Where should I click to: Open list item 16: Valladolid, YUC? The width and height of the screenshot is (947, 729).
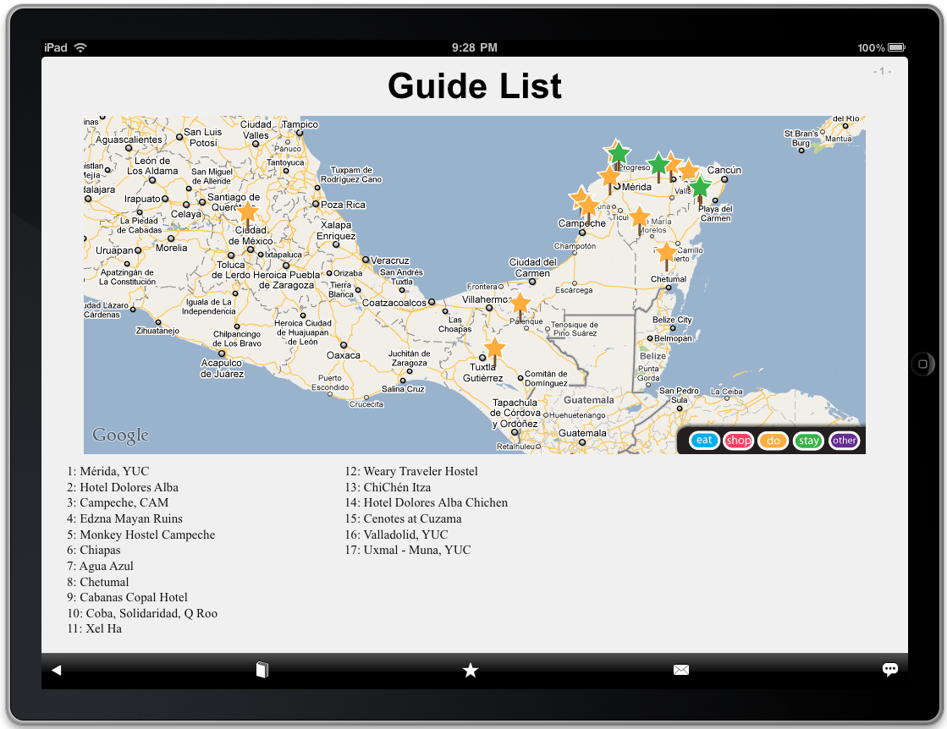point(396,534)
